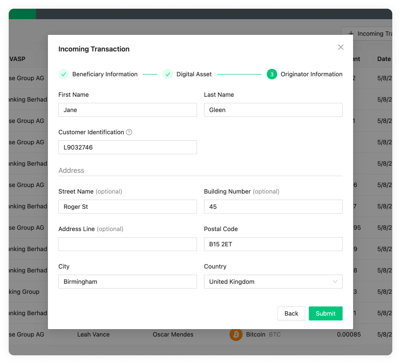Image resolution: width=401 pixels, height=364 pixels.
Task: Click the City field Birmingham
Action: (x=128, y=282)
